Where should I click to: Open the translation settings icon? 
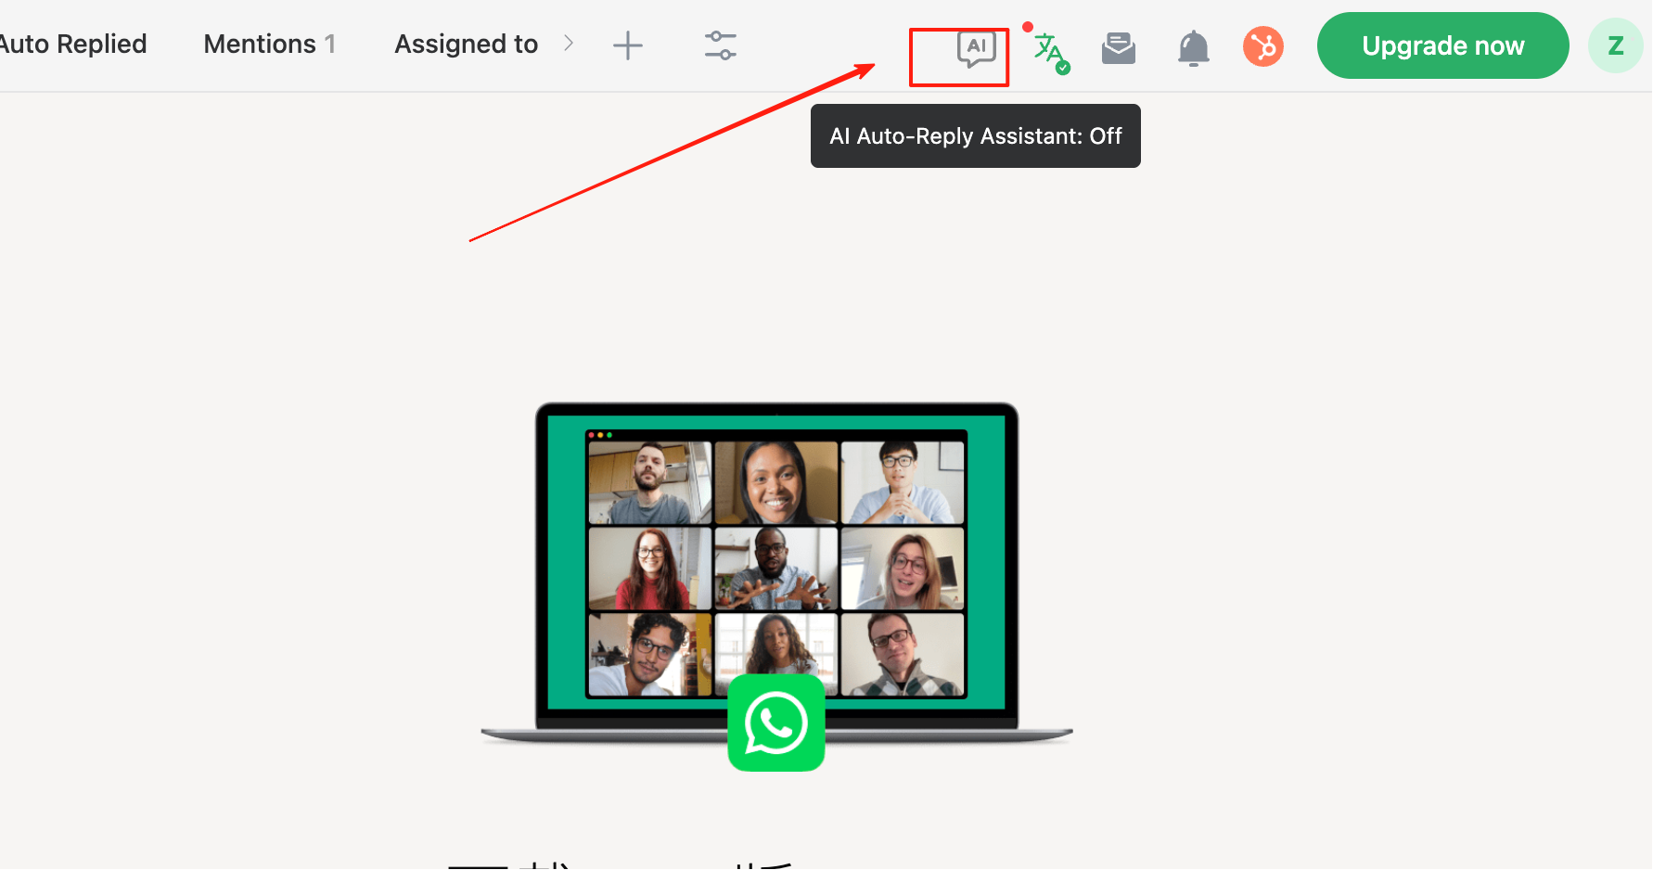tap(1050, 51)
